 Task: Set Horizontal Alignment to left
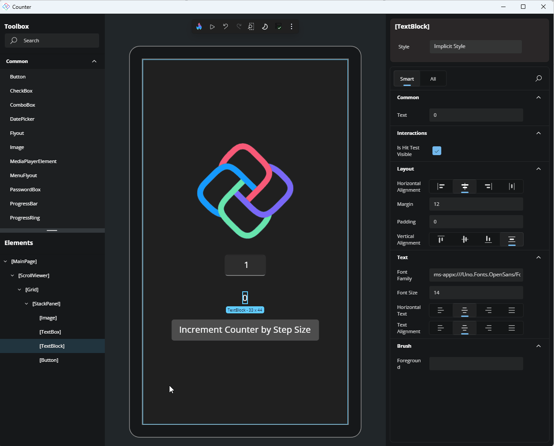tap(441, 186)
